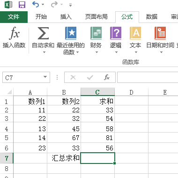
Task: Select column B header
Action: tap(64, 92)
